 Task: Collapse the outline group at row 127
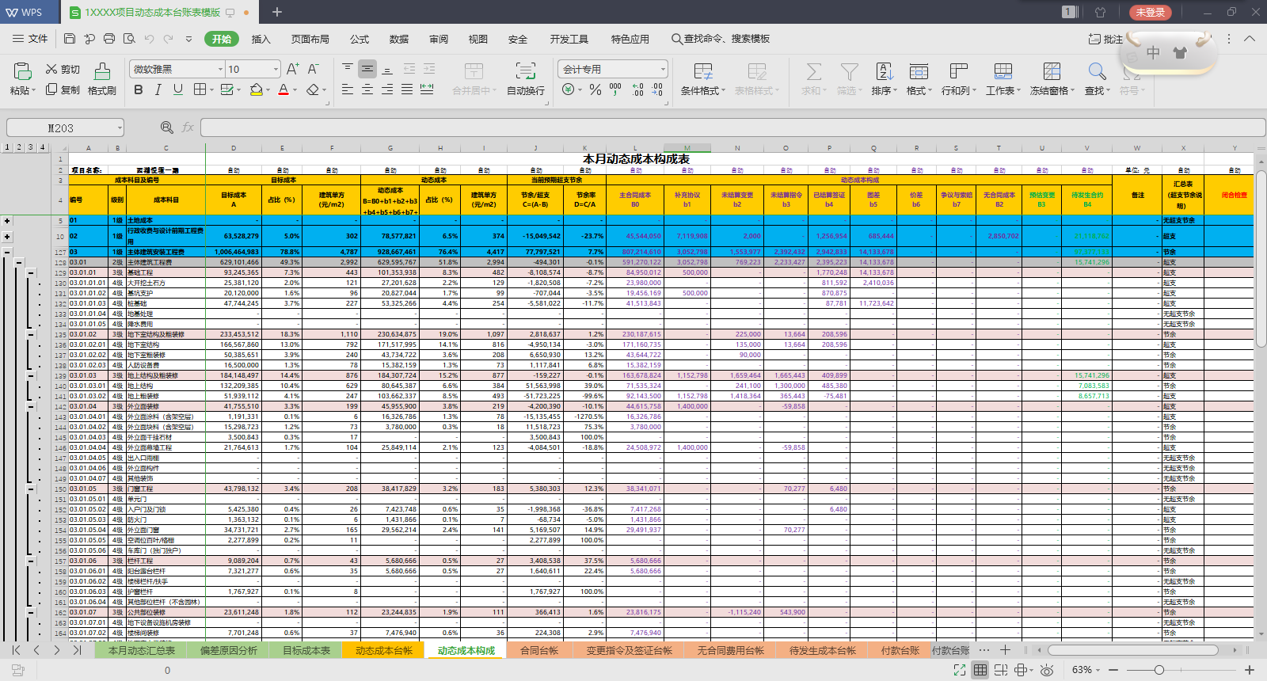(x=7, y=252)
